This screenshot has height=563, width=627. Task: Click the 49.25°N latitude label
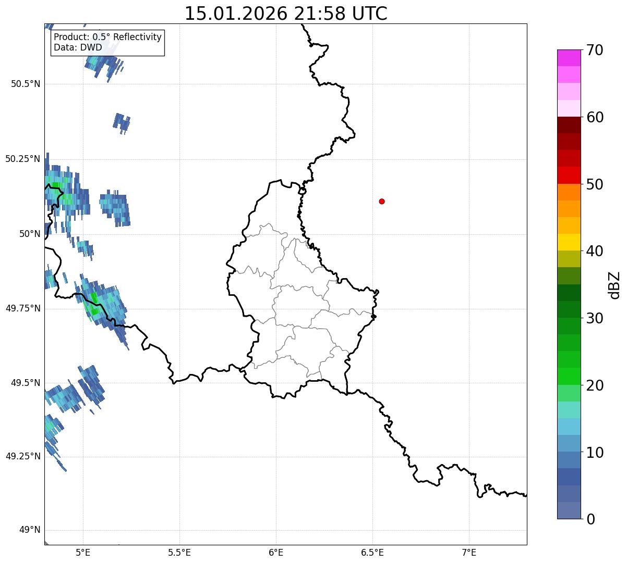click(23, 457)
